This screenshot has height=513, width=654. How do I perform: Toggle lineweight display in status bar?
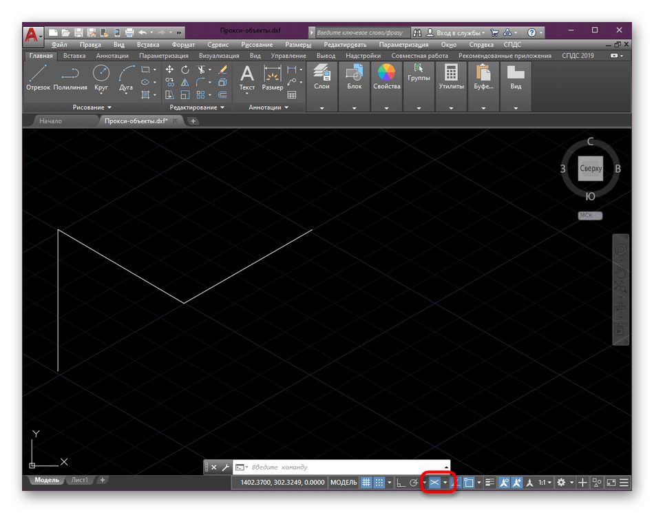(489, 483)
